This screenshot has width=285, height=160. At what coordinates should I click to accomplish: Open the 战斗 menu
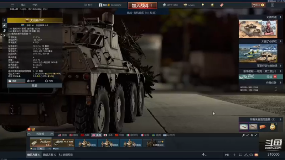pyautogui.click(x=23, y=5)
